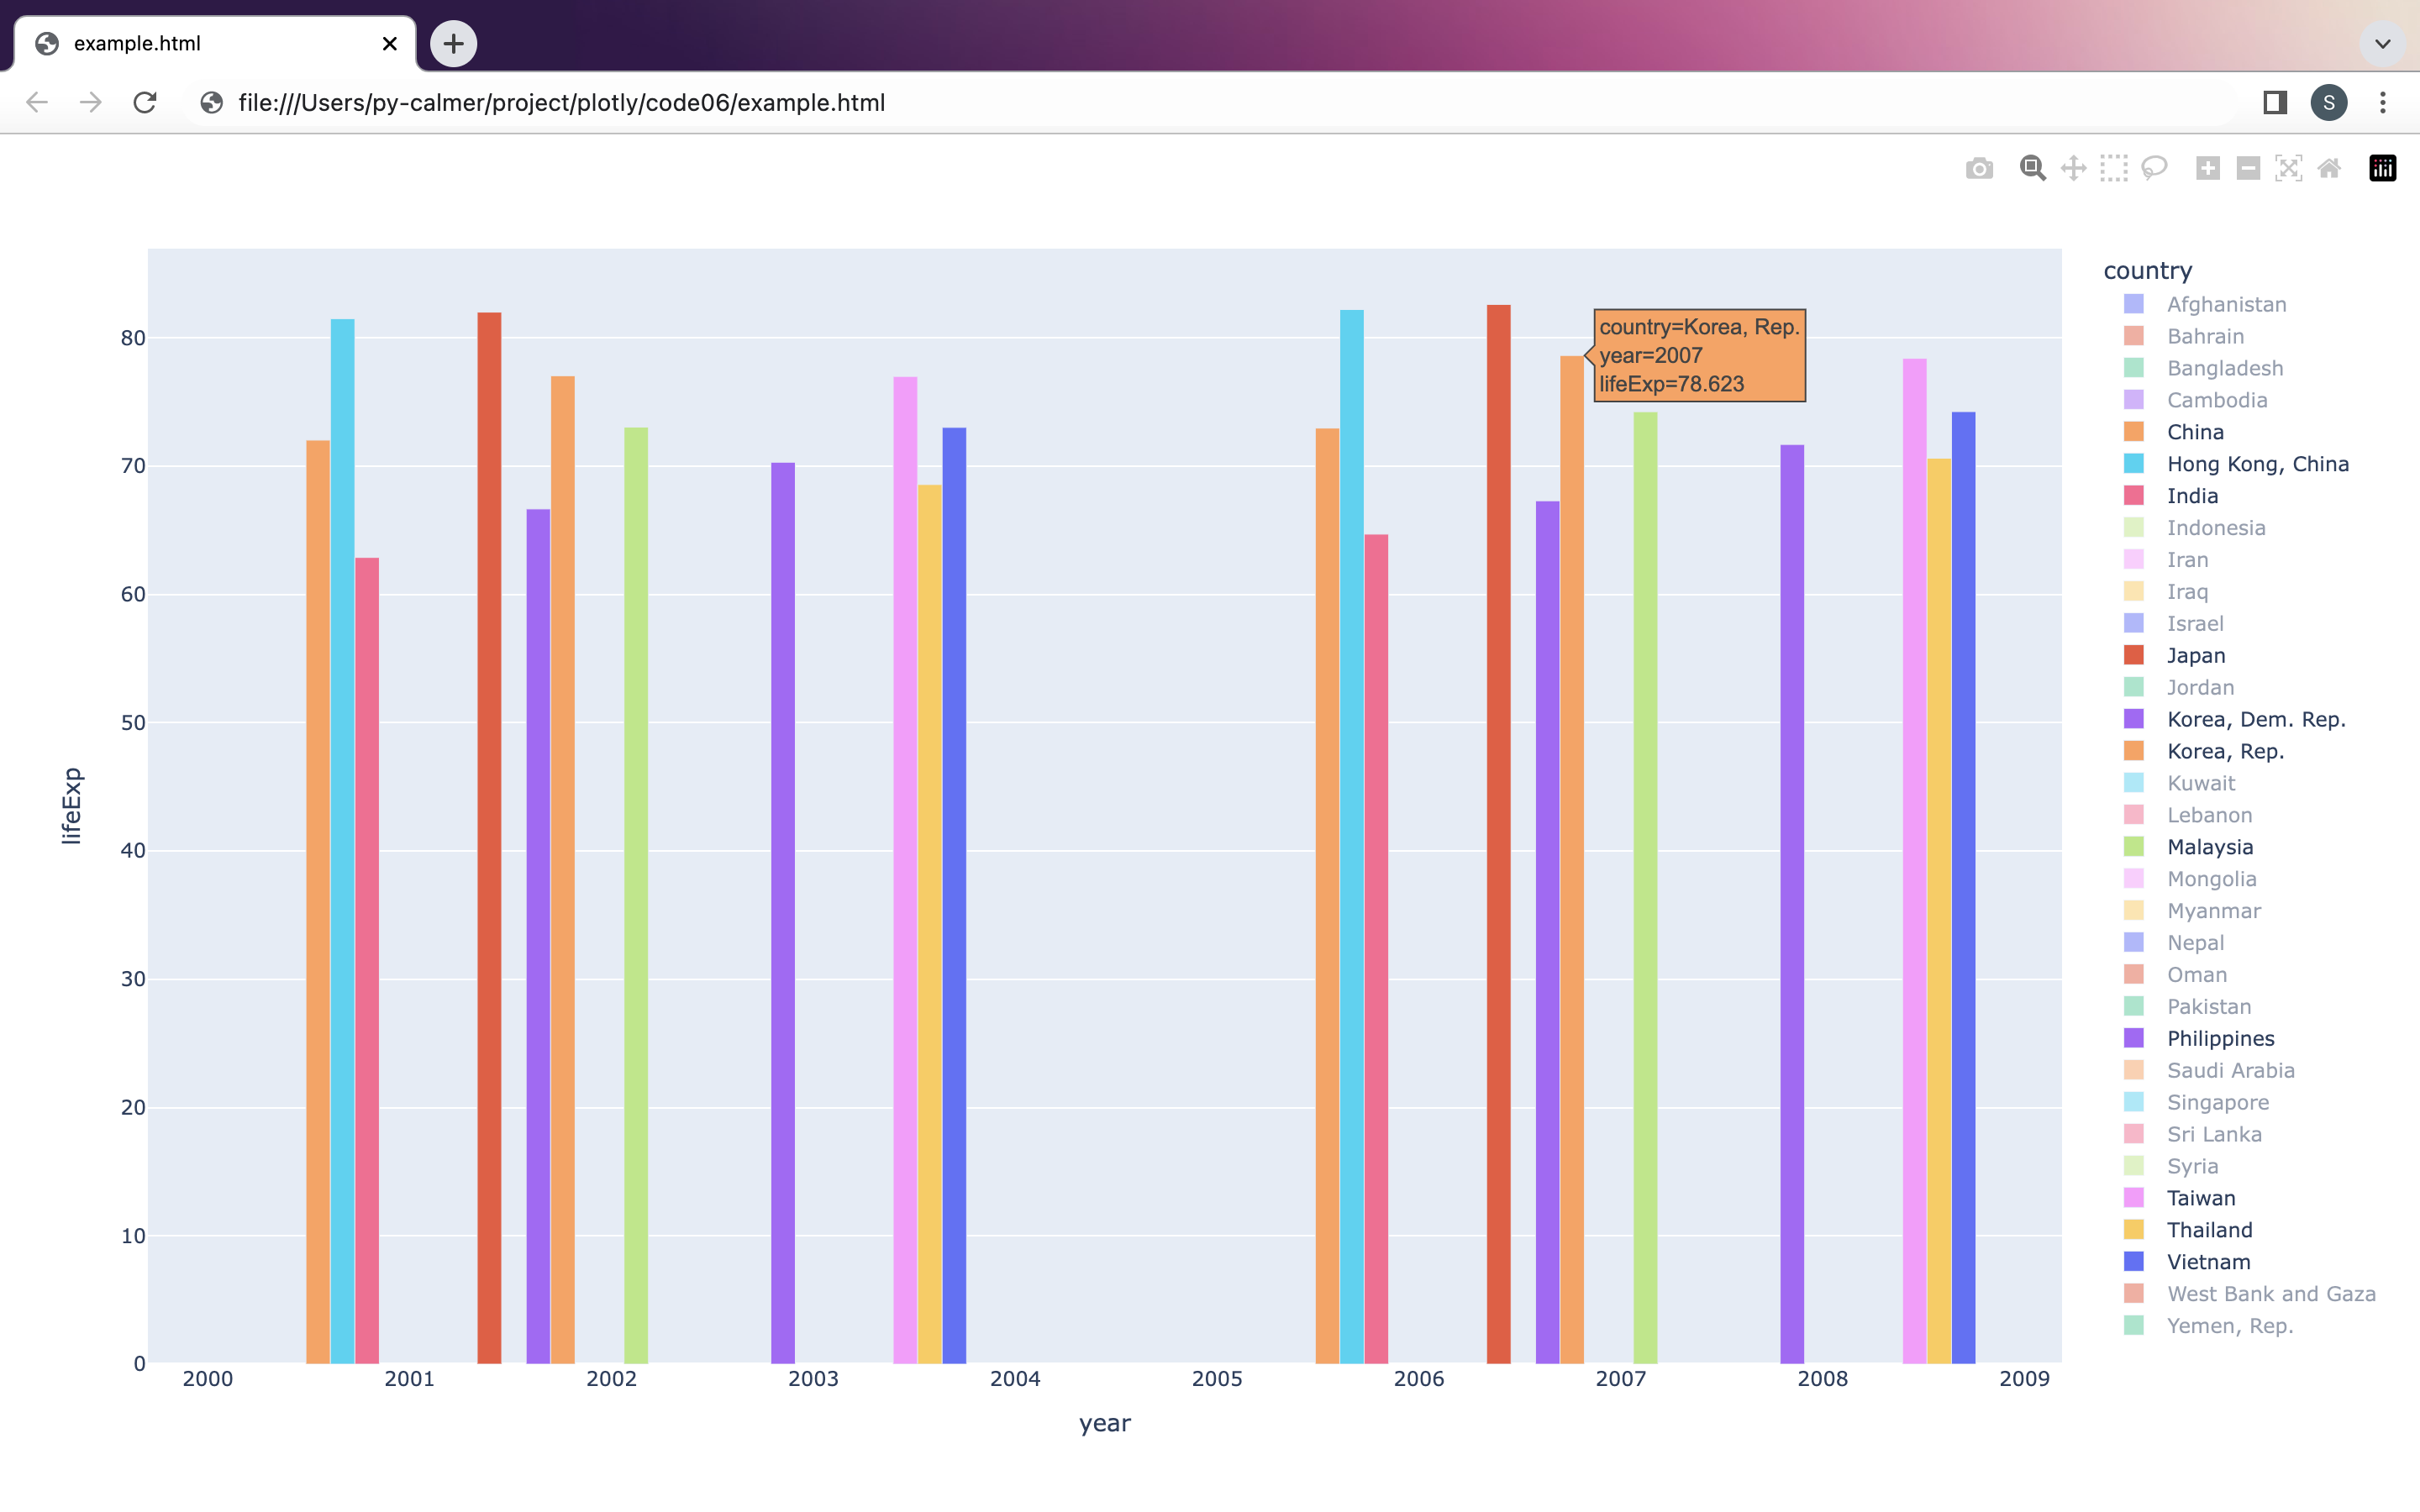Open a new tab with the plus button
The image size is (2420, 1512).
click(x=453, y=44)
